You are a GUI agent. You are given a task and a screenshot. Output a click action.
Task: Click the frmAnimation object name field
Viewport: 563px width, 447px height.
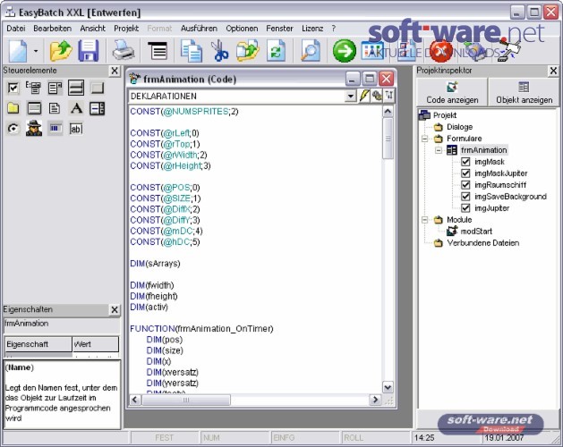[62, 325]
